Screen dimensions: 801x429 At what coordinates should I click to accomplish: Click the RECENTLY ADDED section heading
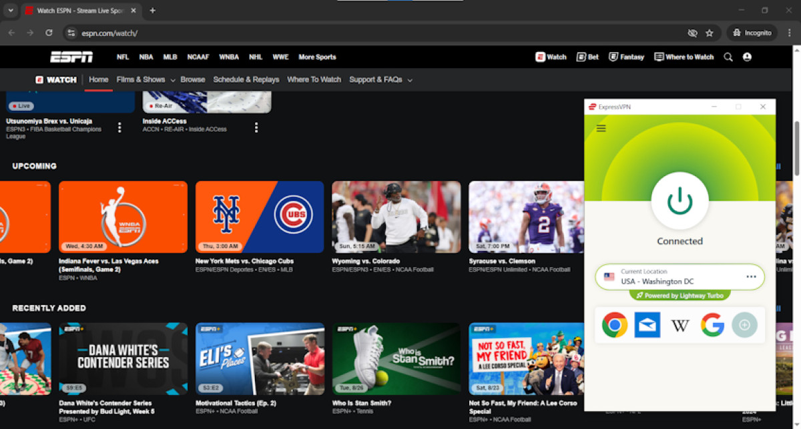coord(49,308)
